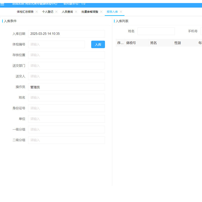The width and height of the screenshot is (202, 202).
Task: Click the blue 入库 button
Action: click(98, 44)
